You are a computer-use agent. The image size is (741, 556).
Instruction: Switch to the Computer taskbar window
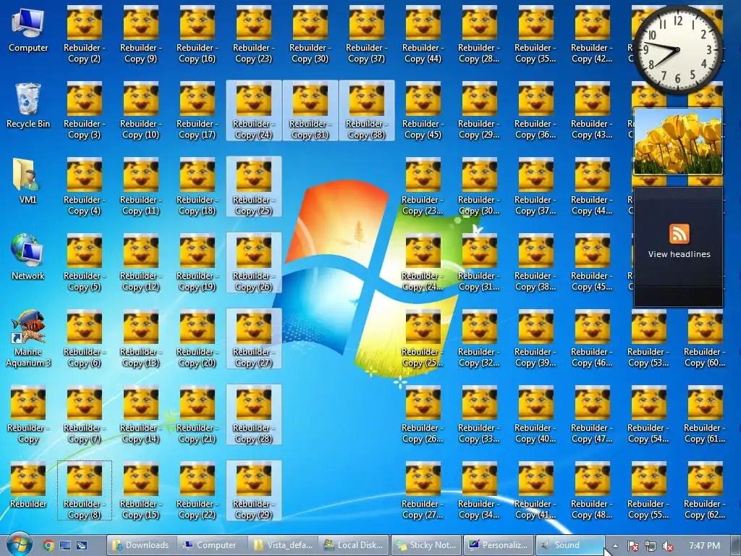(212, 545)
